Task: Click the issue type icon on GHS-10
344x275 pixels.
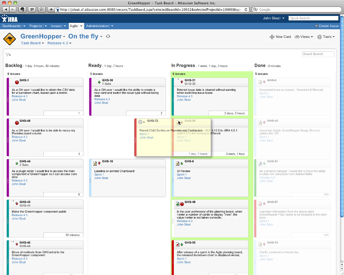Action: tap(95, 163)
